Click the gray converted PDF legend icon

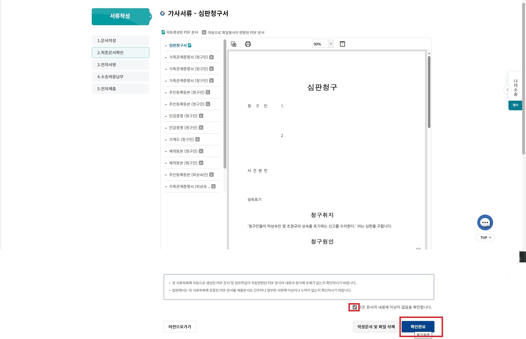(204, 32)
